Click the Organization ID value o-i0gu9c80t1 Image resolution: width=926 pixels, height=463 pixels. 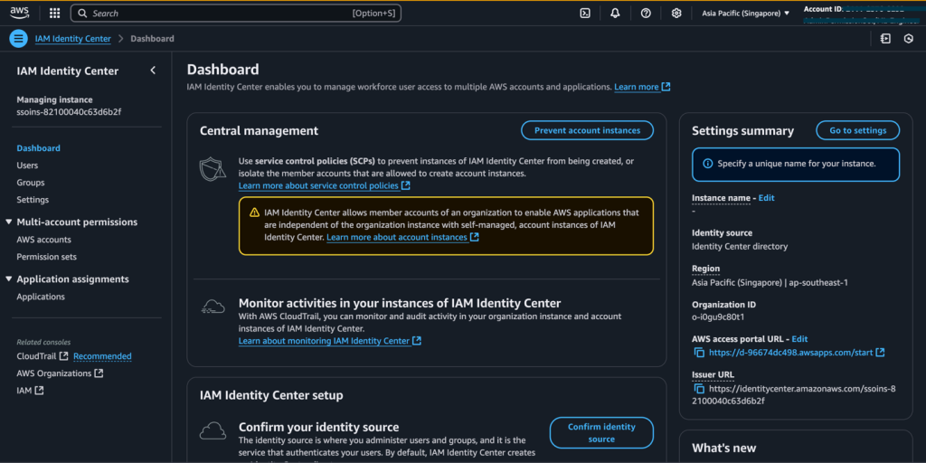pyautogui.click(x=718, y=317)
